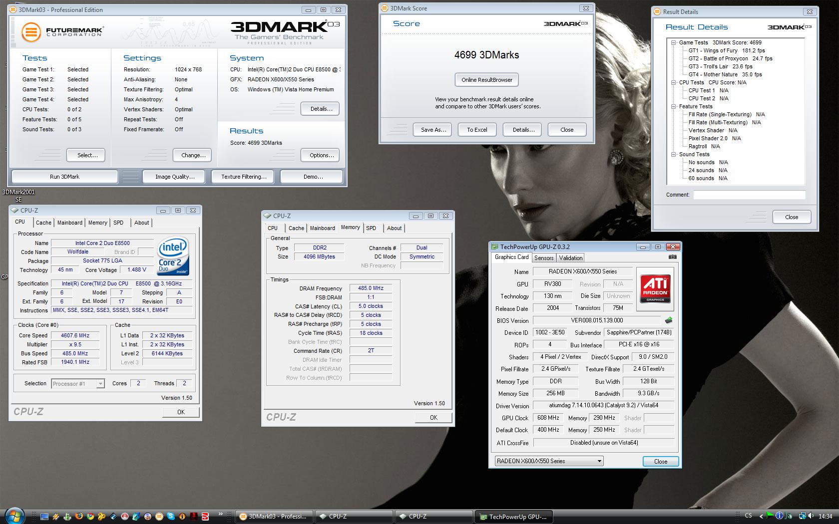Expand the quick launch overflow chevron
This screenshot has width=839, height=524.
point(221,514)
